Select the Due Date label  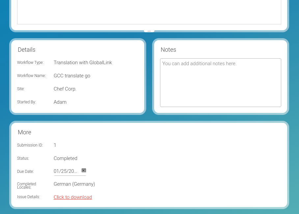click(x=25, y=172)
